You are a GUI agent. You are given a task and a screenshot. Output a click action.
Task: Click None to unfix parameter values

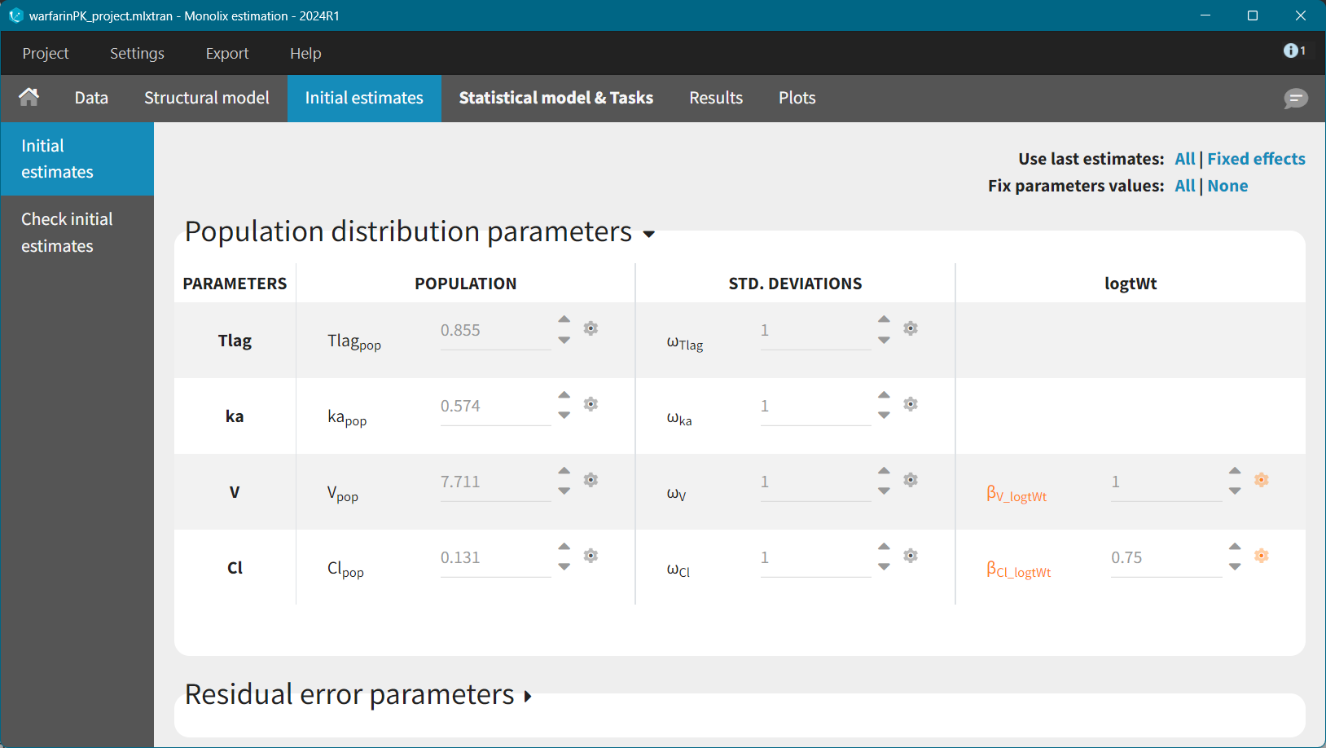(x=1227, y=186)
